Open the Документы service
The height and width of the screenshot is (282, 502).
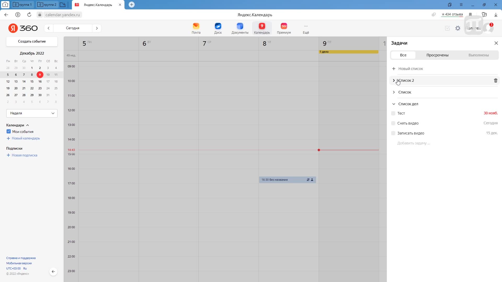[x=240, y=28]
